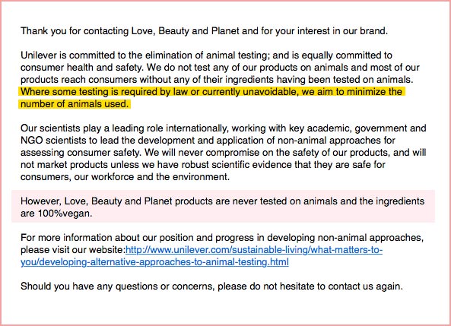
Task: Click the phrase "assessing consumer safety"
Action: (x=81, y=153)
